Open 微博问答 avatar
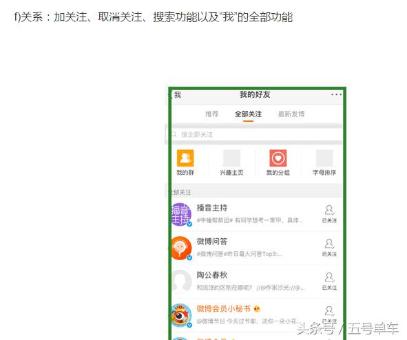 pyautogui.click(x=181, y=248)
